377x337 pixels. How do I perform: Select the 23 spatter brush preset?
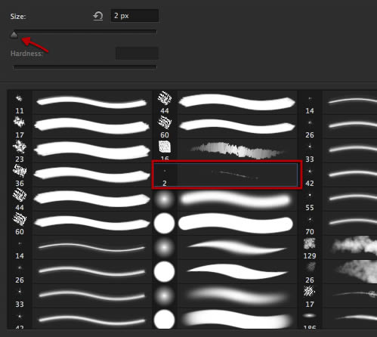(x=79, y=151)
